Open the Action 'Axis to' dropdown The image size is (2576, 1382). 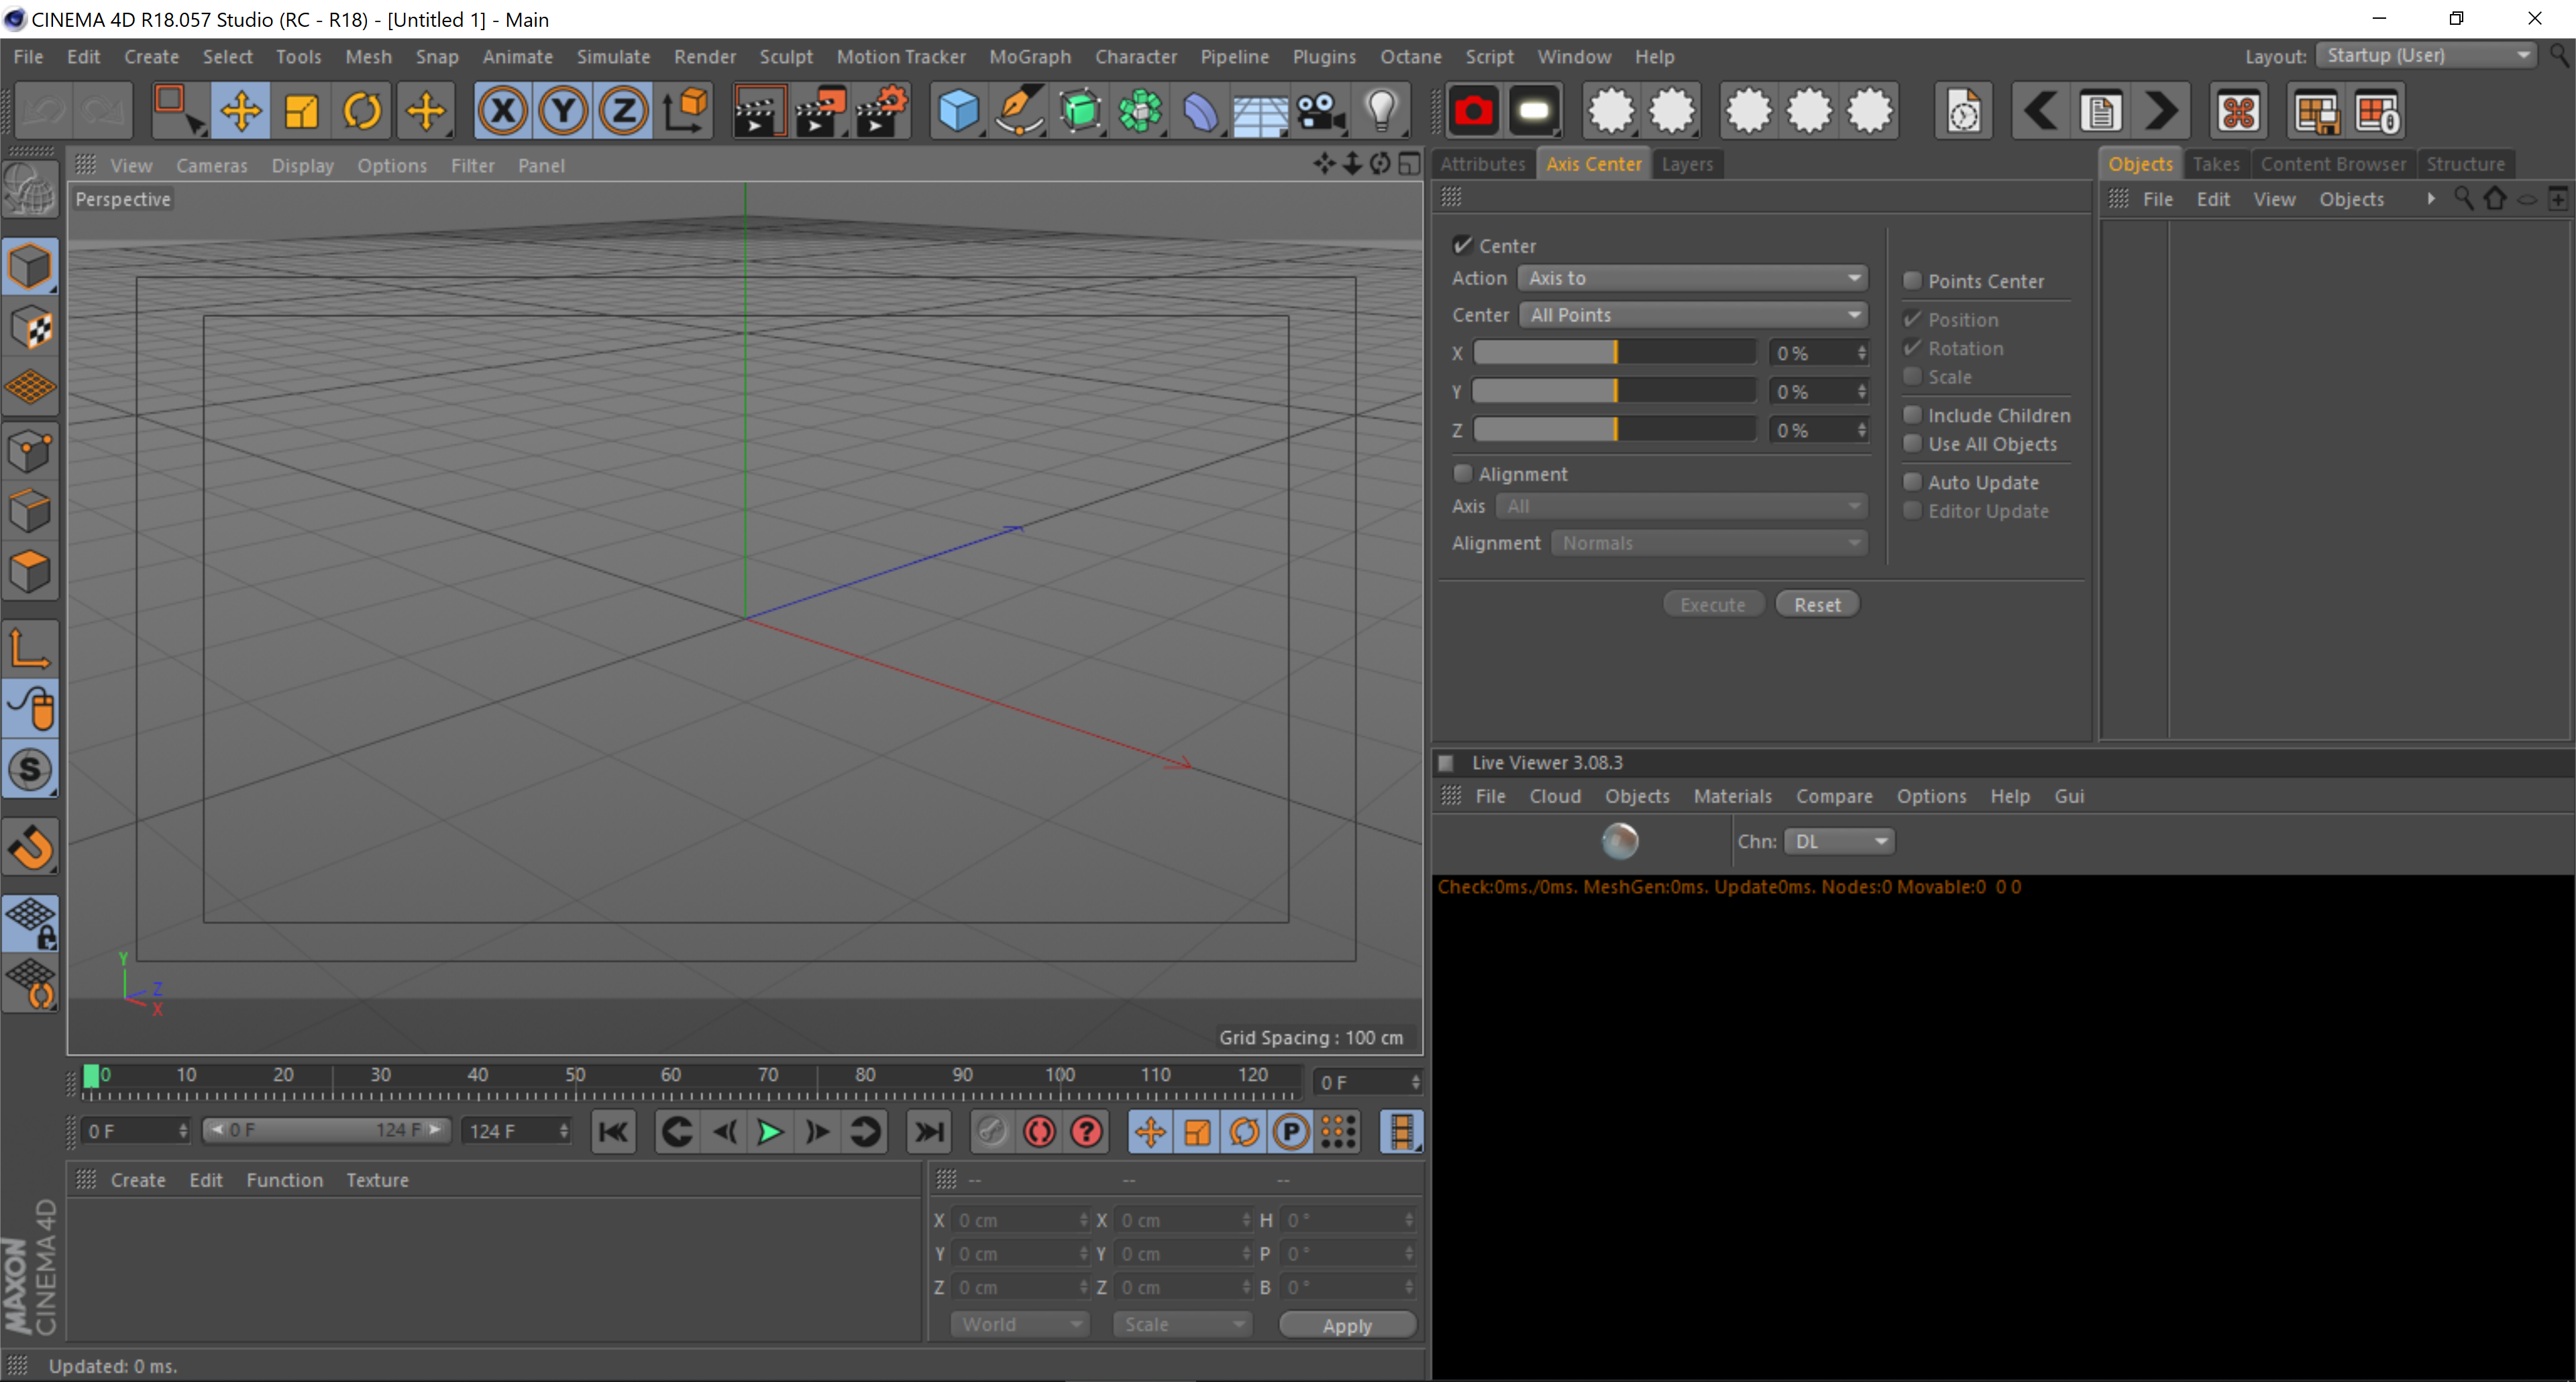(1692, 279)
